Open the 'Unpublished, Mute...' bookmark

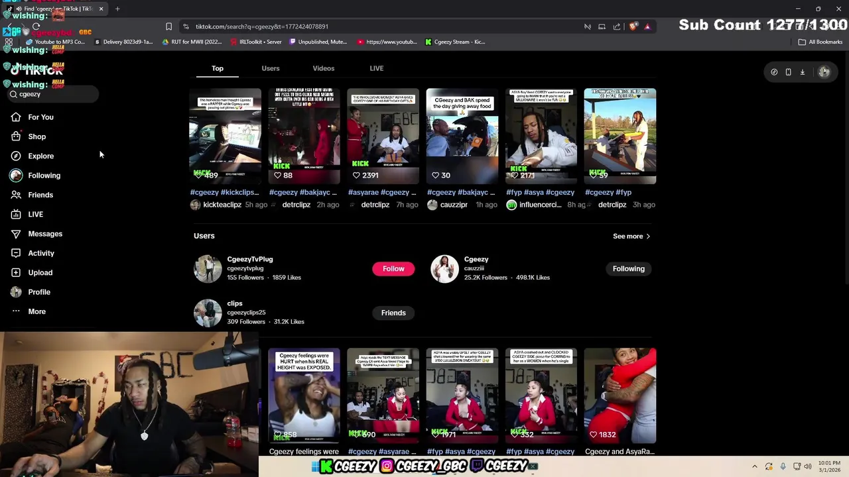[318, 42]
